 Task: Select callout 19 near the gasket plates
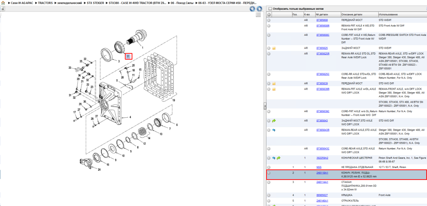[173, 100]
